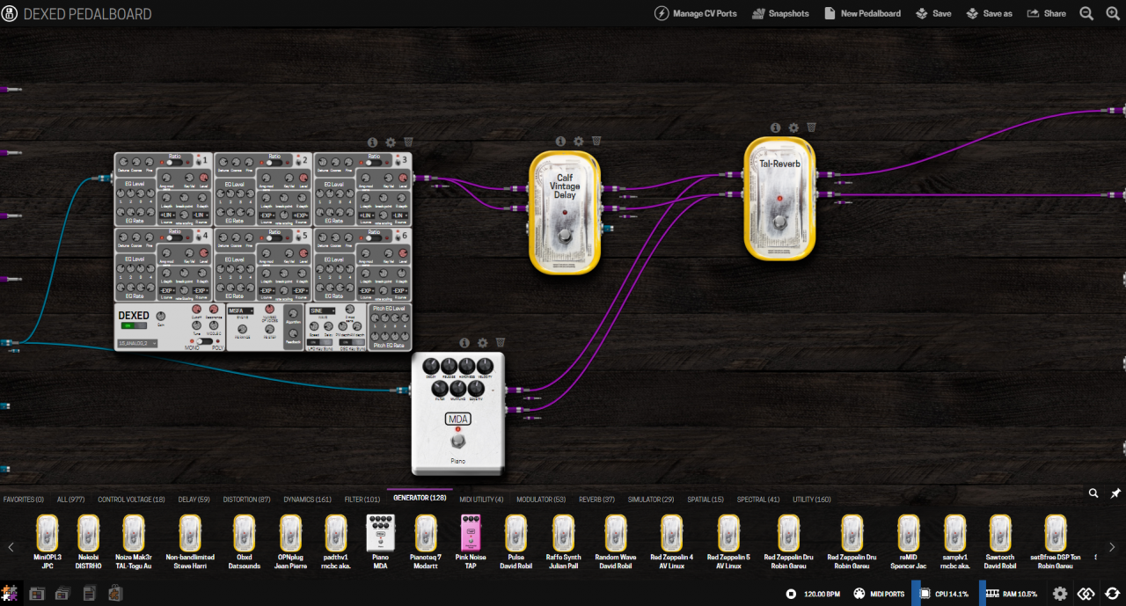Search plugins with the magnifier icon
The height and width of the screenshot is (606, 1126).
point(1093,493)
